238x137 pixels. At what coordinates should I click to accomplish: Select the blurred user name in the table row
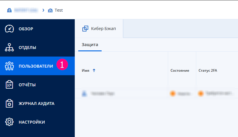coord(103,94)
